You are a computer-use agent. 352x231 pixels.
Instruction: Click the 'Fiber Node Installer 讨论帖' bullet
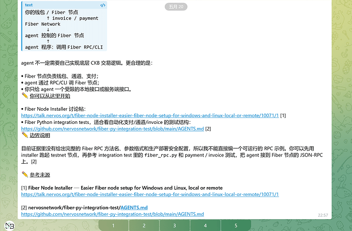[x=54, y=109]
